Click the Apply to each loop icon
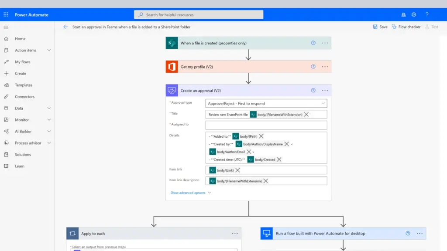Screen dimensions: 447x251 [x=72, y=233]
